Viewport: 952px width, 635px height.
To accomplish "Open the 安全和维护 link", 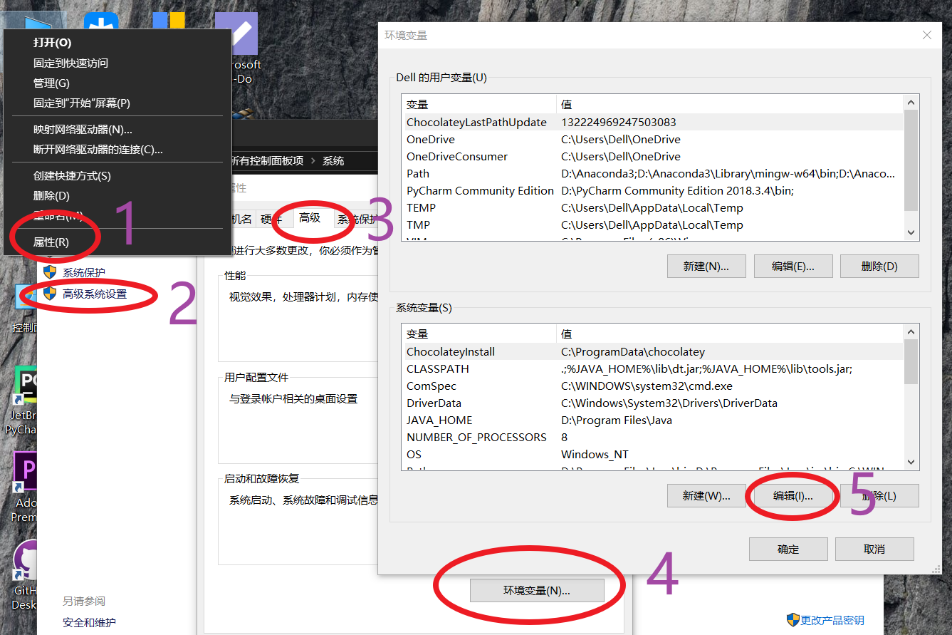I will click(89, 622).
